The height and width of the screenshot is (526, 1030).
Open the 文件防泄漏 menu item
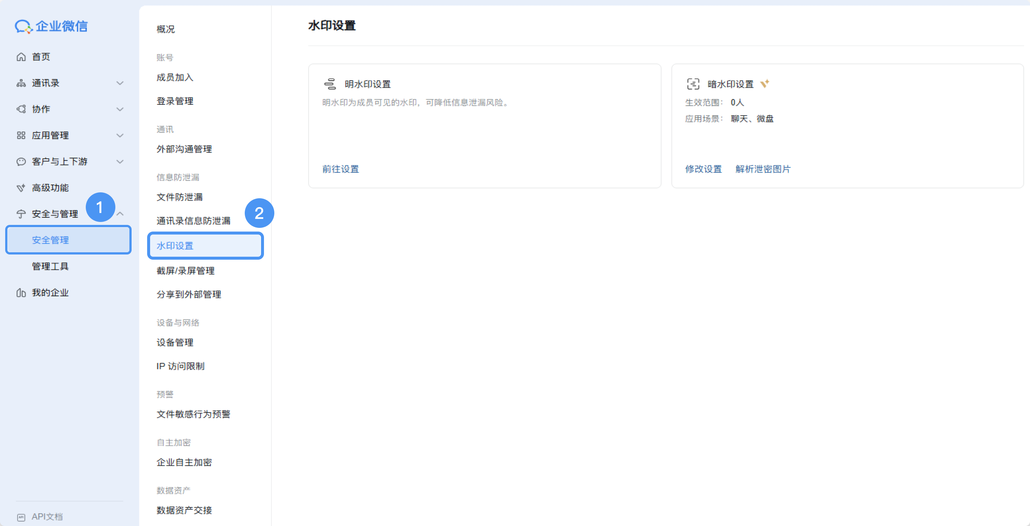[x=180, y=197]
